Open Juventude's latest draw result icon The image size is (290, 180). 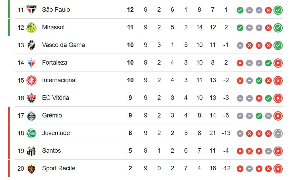[278, 133]
